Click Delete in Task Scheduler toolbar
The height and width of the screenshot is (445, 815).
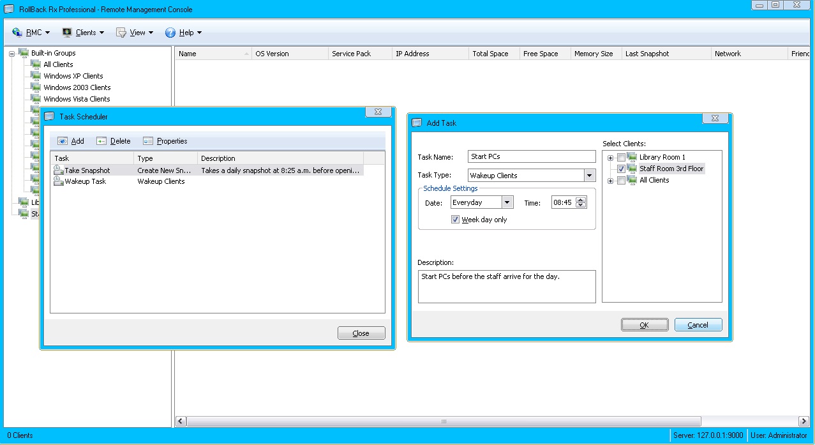(x=113, y=141)
